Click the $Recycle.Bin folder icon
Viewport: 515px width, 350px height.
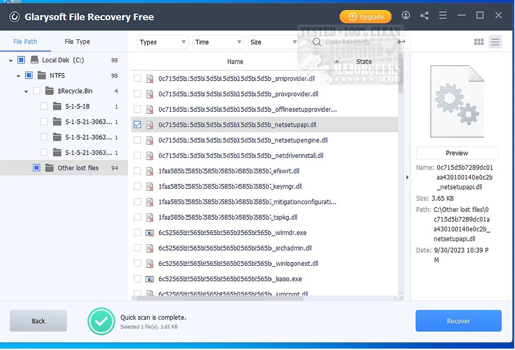point(50,91)
